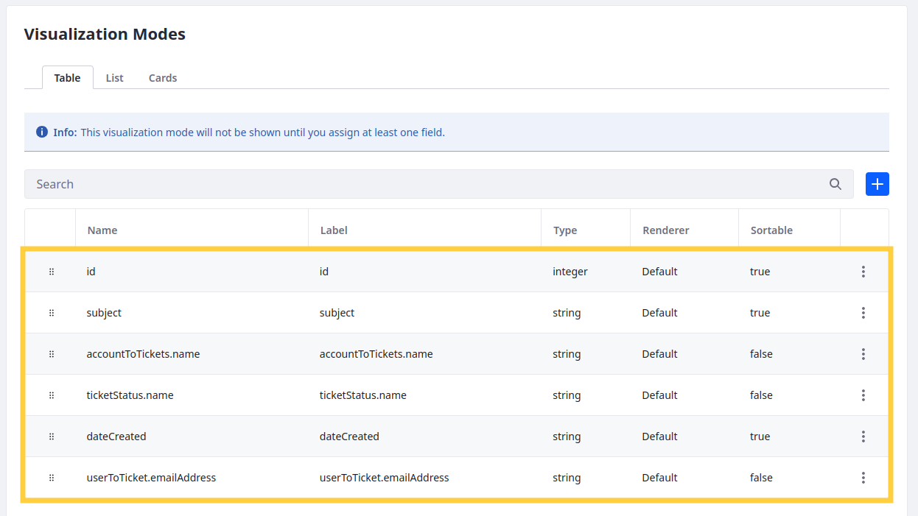Grab the drag handle of the id row

[52, 272]
